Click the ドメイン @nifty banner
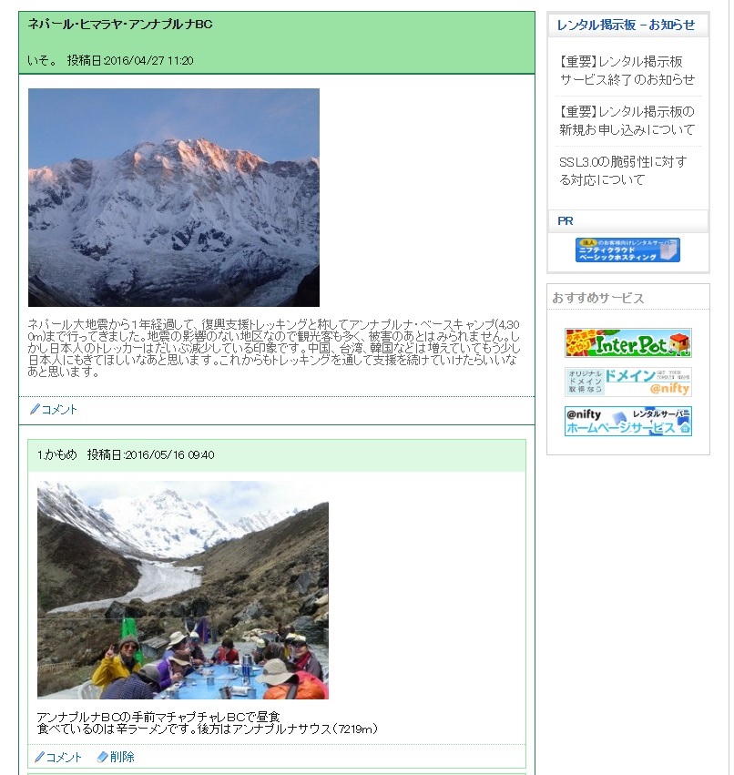The image size is (734, 775). [628, 382]
